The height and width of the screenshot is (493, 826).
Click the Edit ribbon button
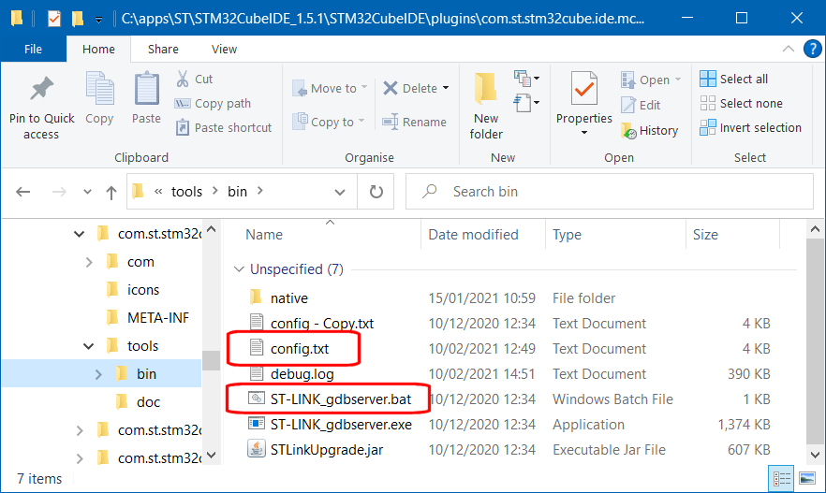coord(641,105)
